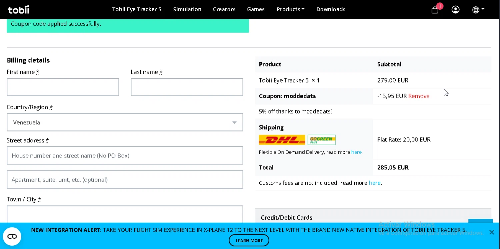Click the Billing details heading

28,60
